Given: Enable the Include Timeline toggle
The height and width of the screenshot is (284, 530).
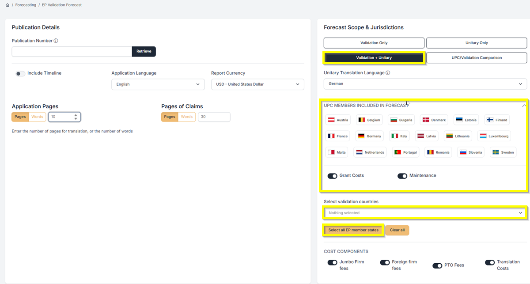Looking at the screenshot, I should coord(20,74).
